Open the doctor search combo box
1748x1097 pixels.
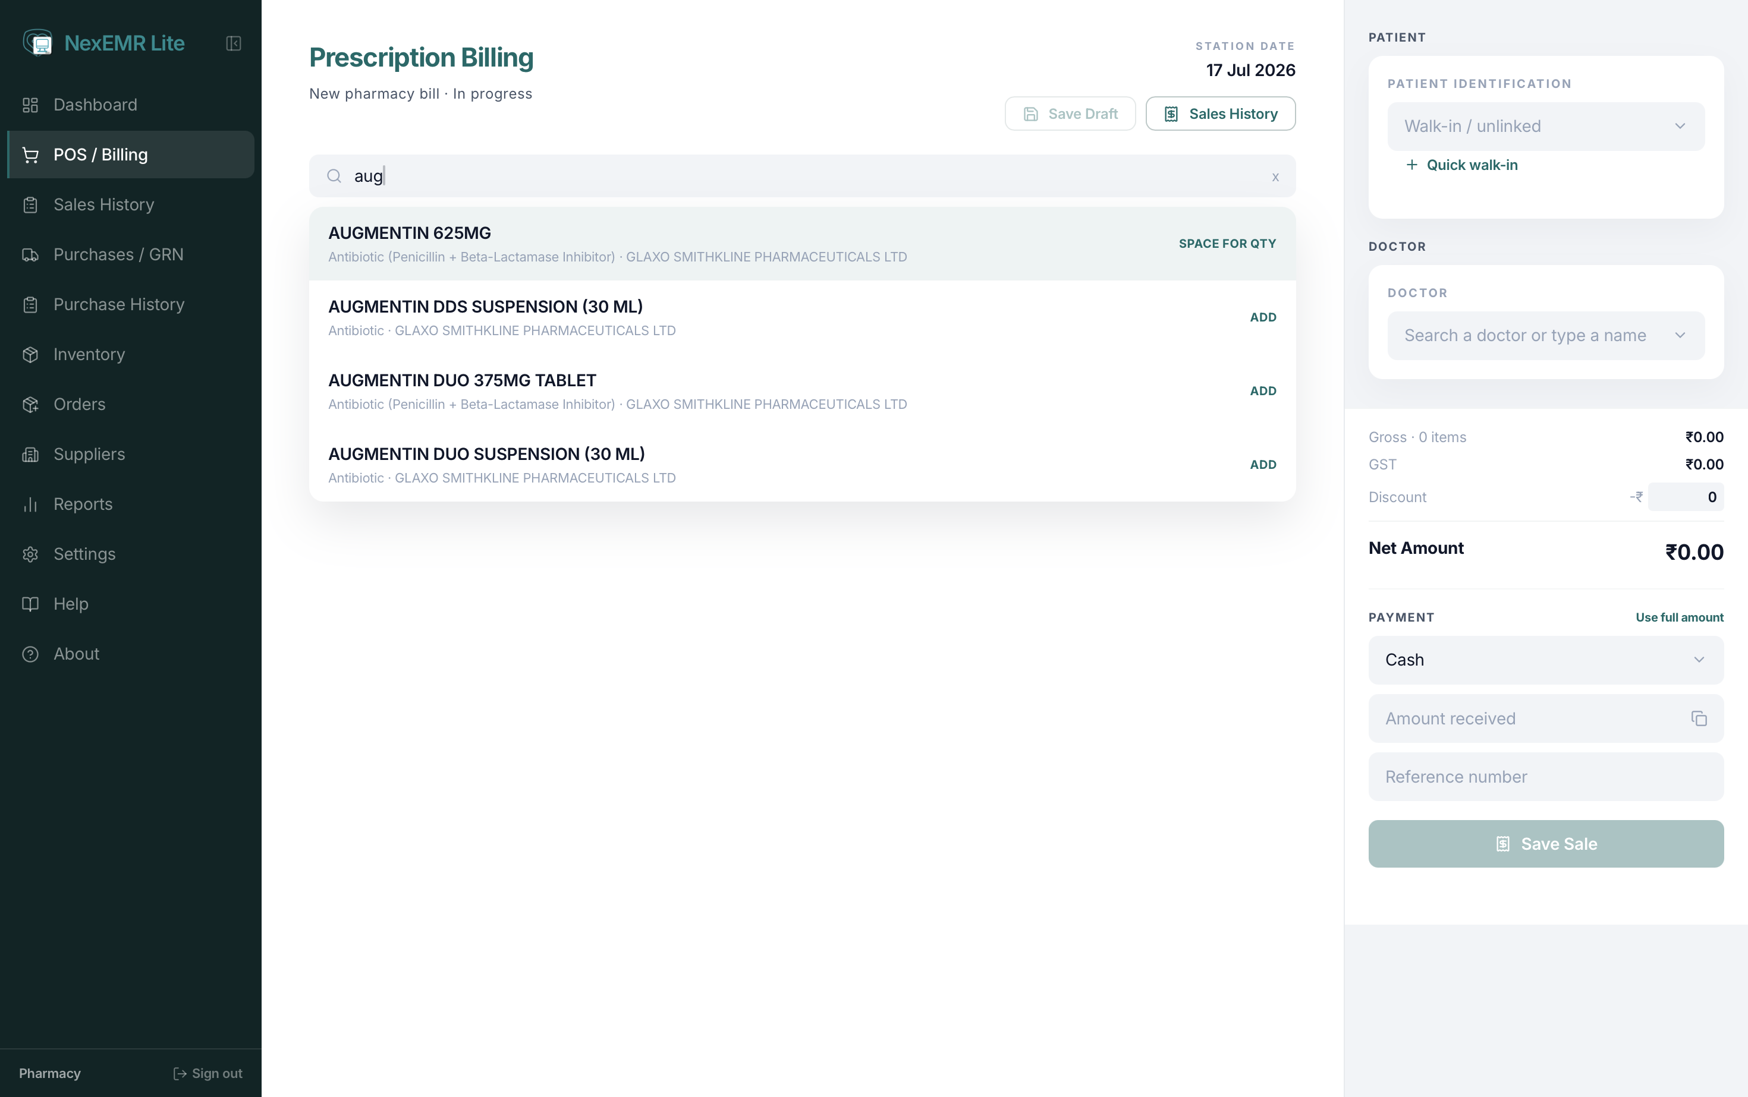pyautogui.click(x=1545, y=336)
